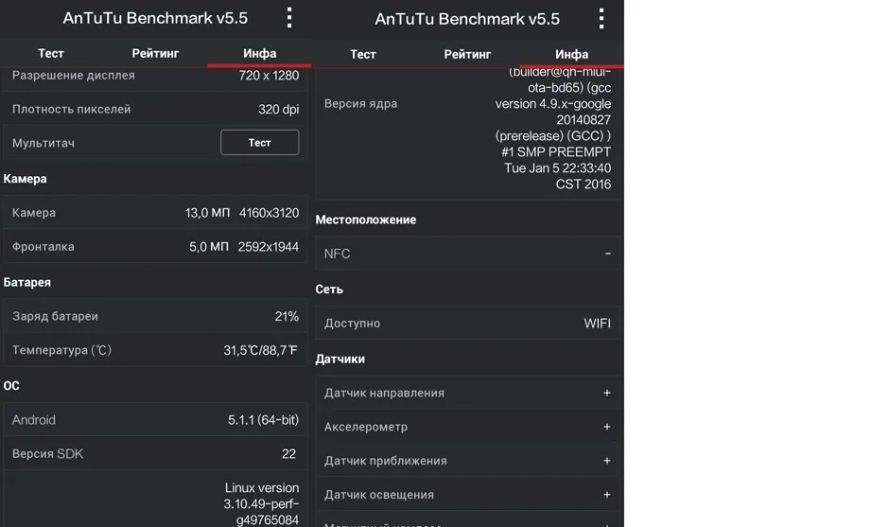
Task: Select the Фронталка 5,0 МП row
Action: (155, 247)
